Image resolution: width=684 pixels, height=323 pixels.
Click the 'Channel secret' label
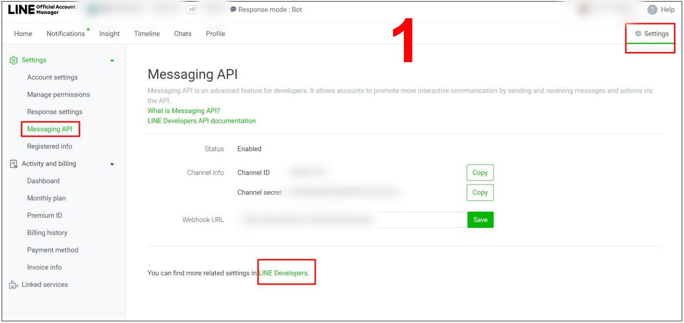[x=260, y=193]
